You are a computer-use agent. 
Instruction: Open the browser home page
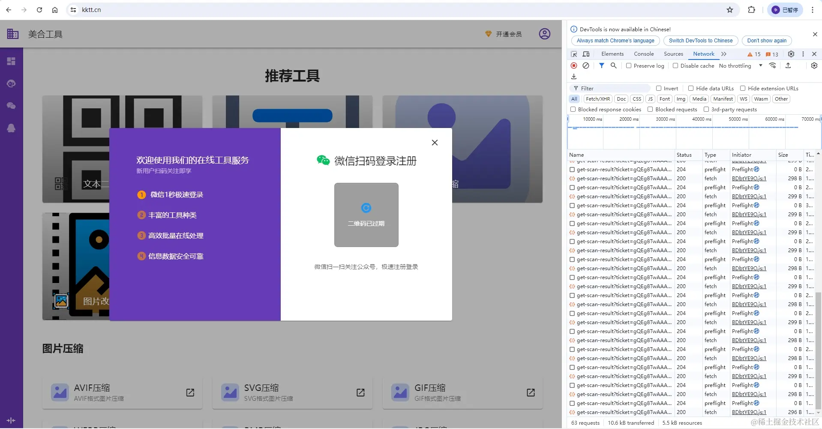click(55, 10)
